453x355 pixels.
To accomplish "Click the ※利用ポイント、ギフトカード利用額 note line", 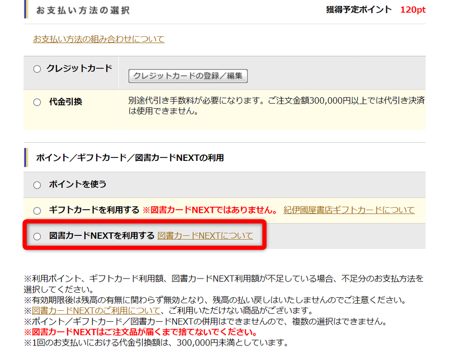I will point(223,284).
